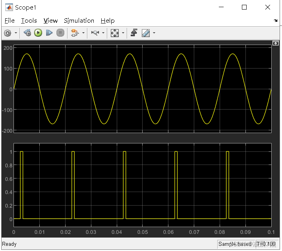This screenshot has height=251, width=282.
Task: Click the 0.8 y-axis label on the lower plot
Action: click(9, 165)
